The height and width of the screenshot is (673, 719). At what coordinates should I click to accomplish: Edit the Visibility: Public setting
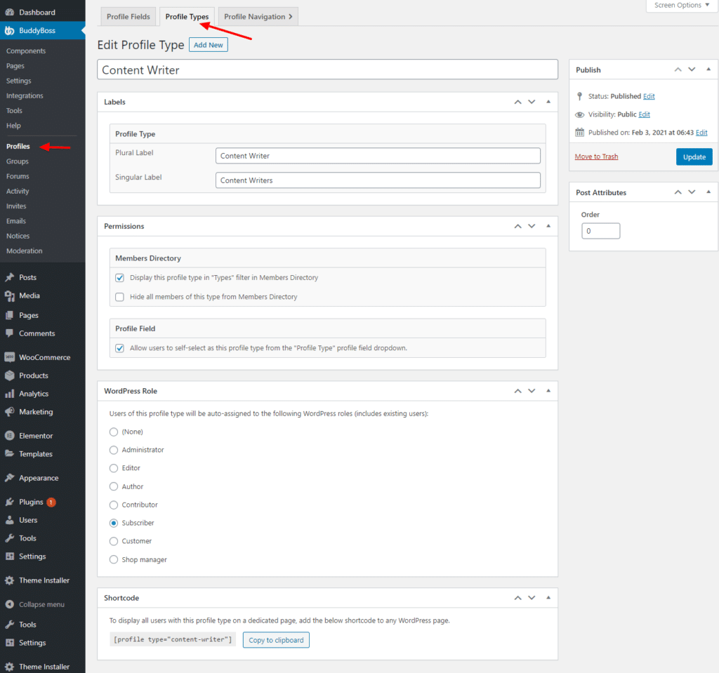[645, 114]
